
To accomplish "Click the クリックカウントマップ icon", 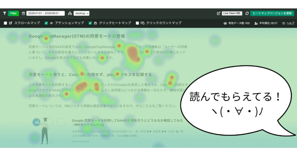I will click(143, 23).
